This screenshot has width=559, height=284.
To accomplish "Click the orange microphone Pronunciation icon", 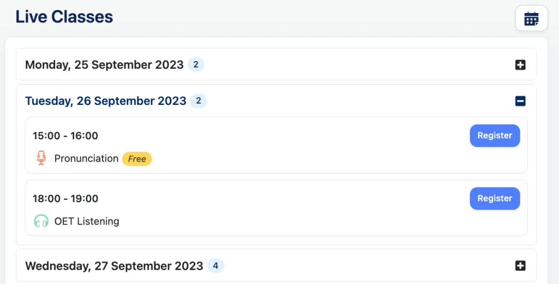I will pyautogui.click(x=41, y=158).
